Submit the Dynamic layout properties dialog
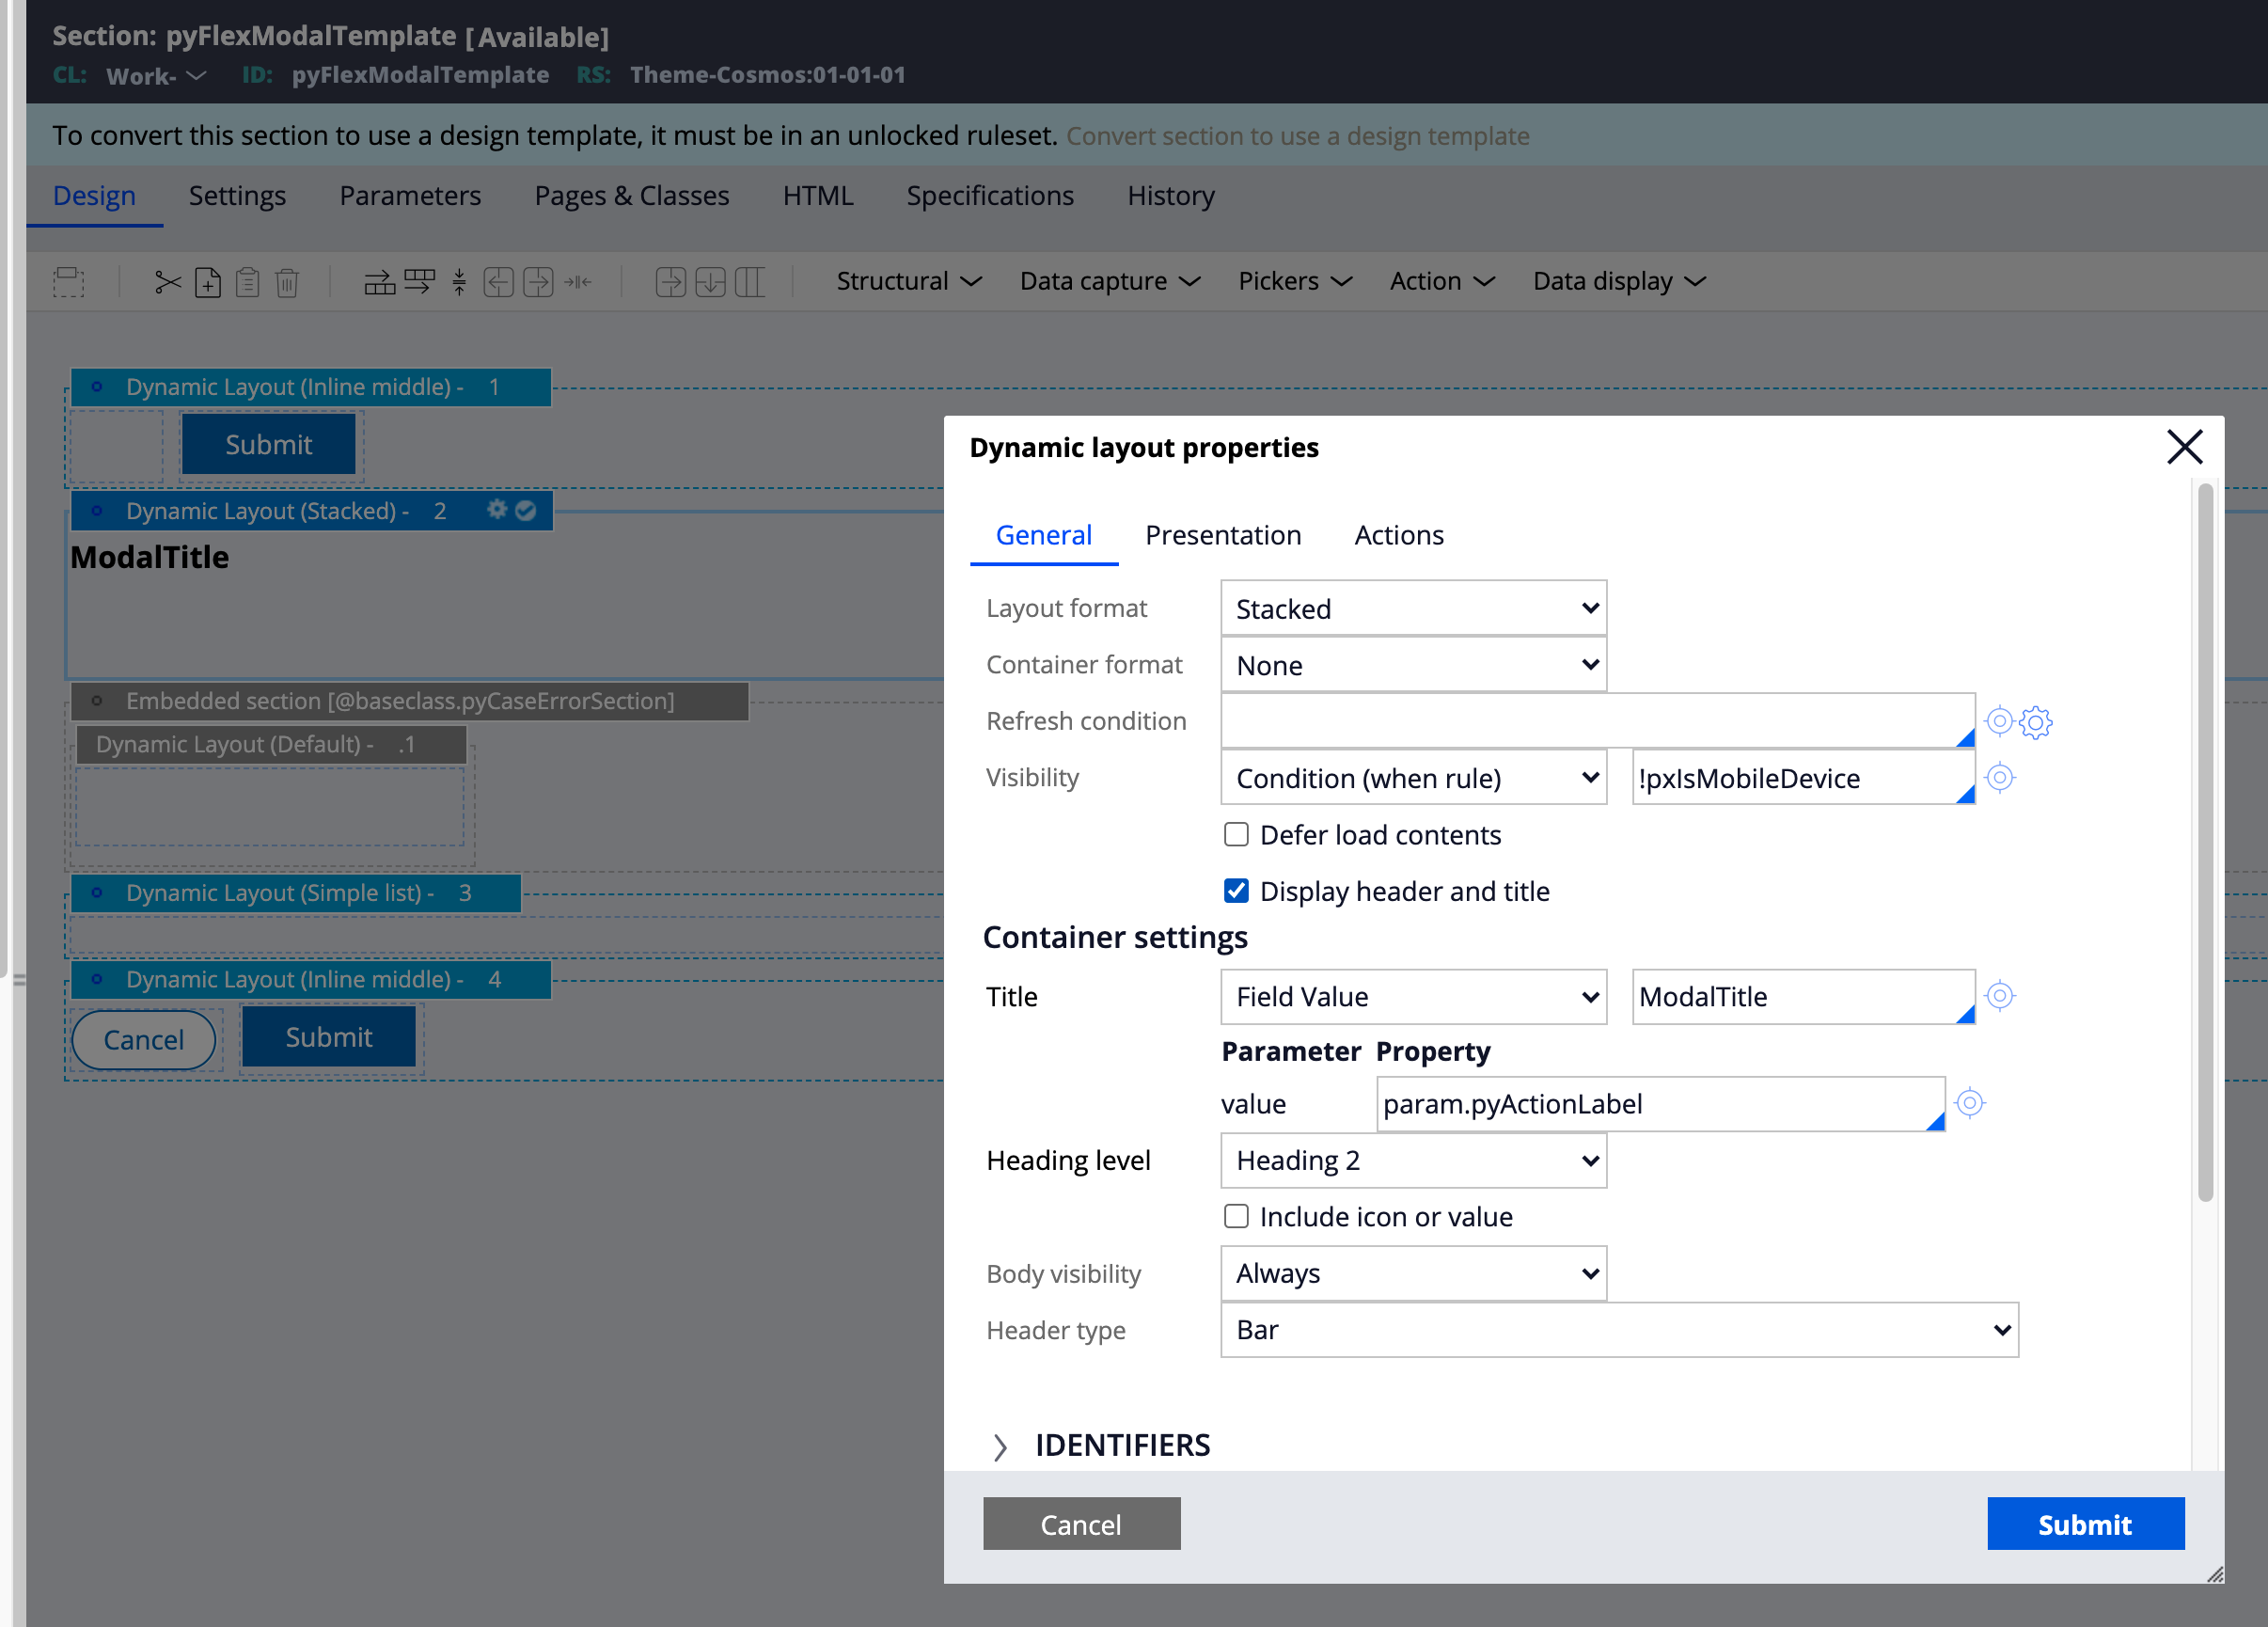This screenshot has height=1627, width=2268. click(x=2085, y=1523)
